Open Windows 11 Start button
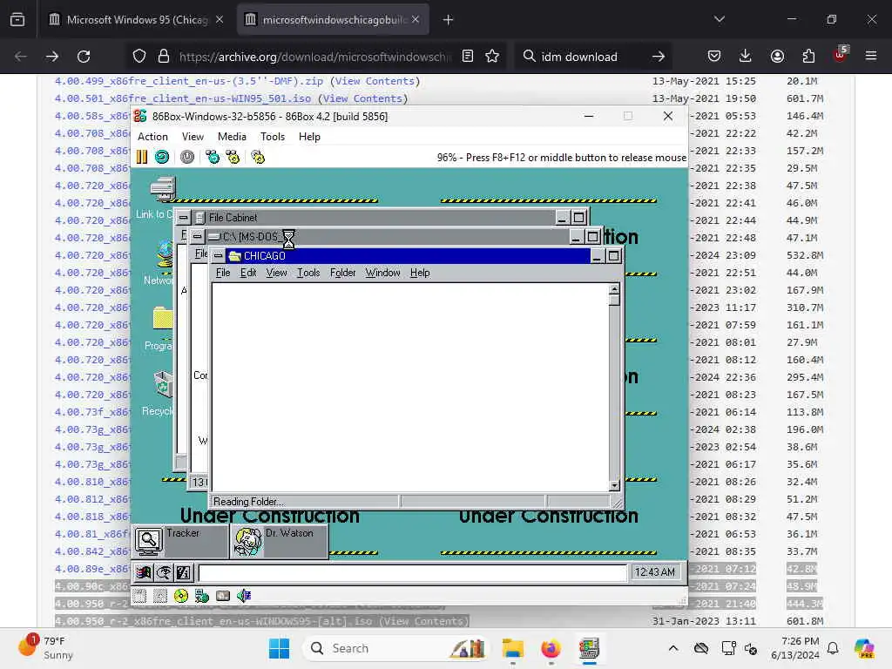This screenshot has height=669, width=892. click(279, 648)
